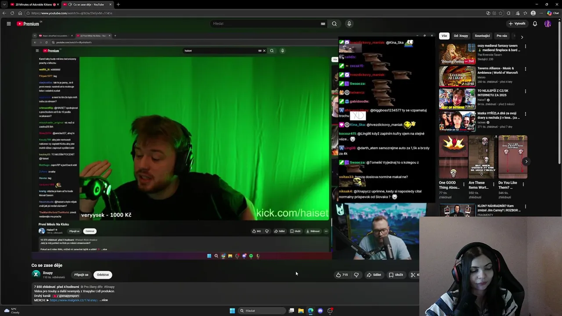Select the Pro vás filter chip

[x=501, y=36]
